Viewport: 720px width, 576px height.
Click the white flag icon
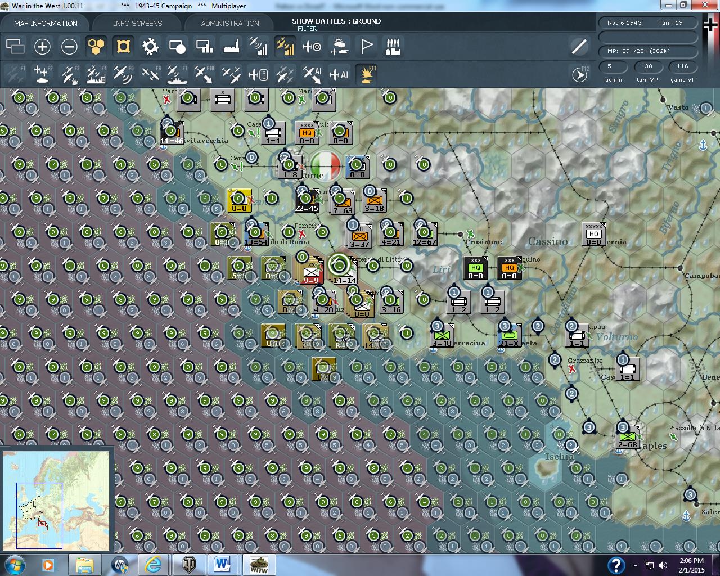(366, 47)
